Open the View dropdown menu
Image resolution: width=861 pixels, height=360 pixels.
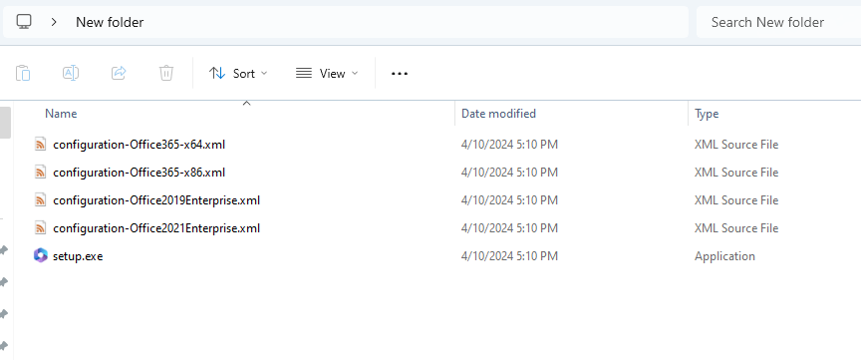click(x=327, y=73)
